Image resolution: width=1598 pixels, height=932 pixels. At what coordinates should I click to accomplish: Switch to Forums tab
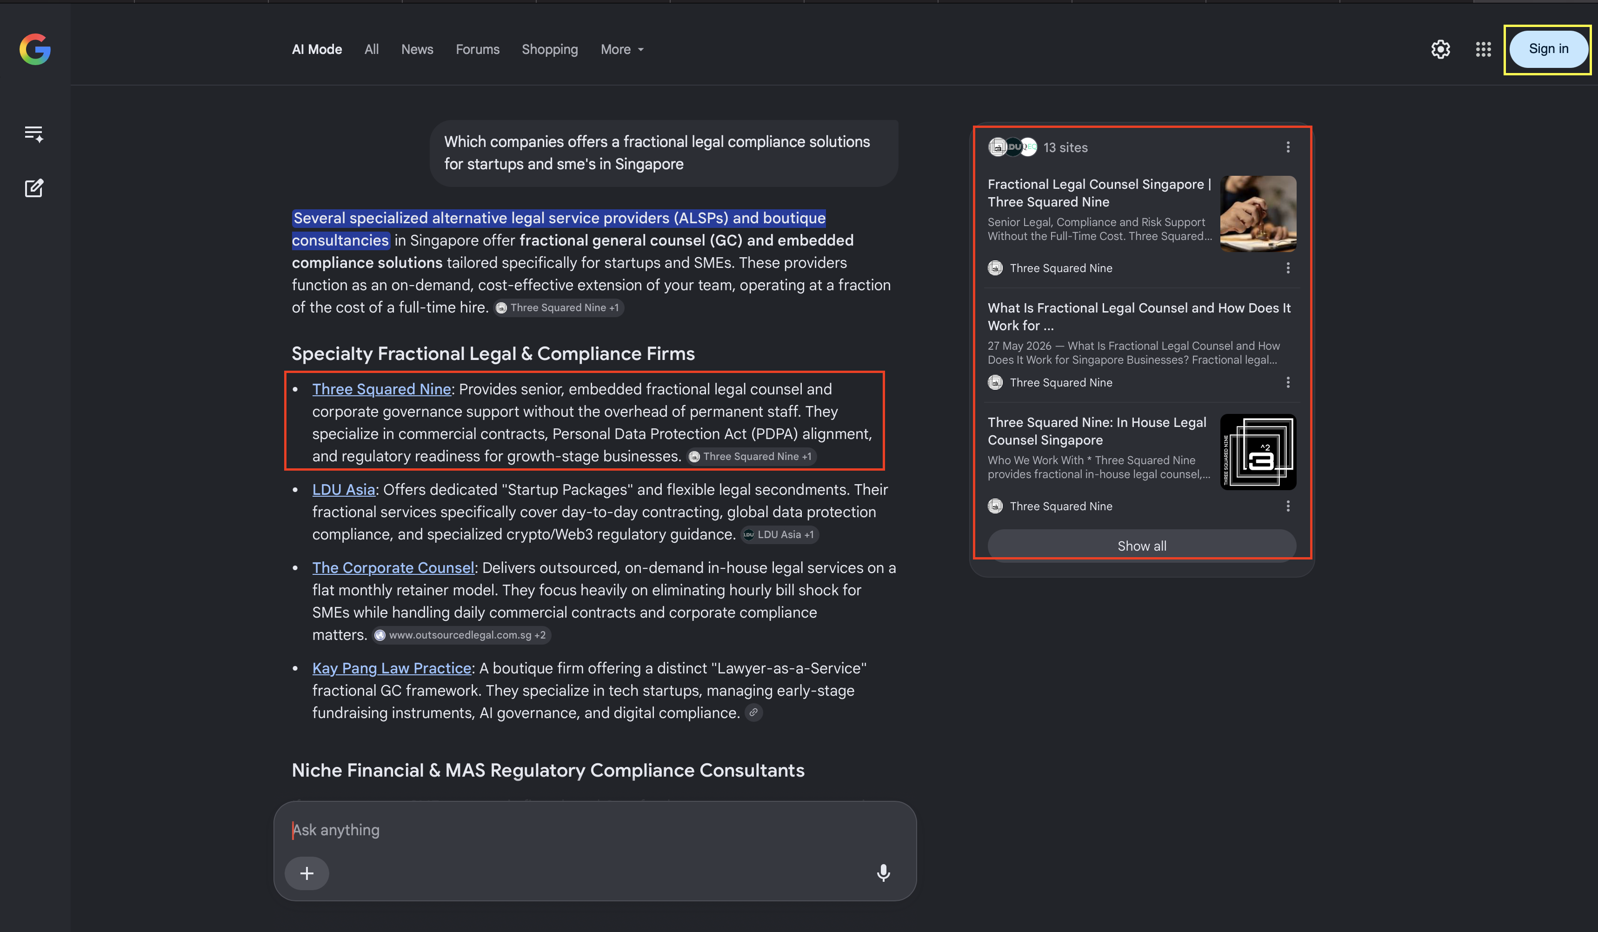478,49
